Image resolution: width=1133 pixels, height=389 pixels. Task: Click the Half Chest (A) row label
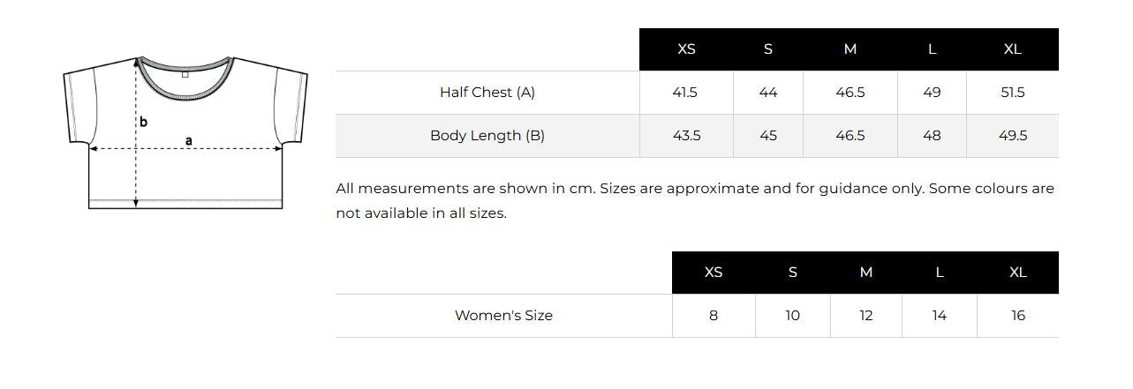point(487,93)
